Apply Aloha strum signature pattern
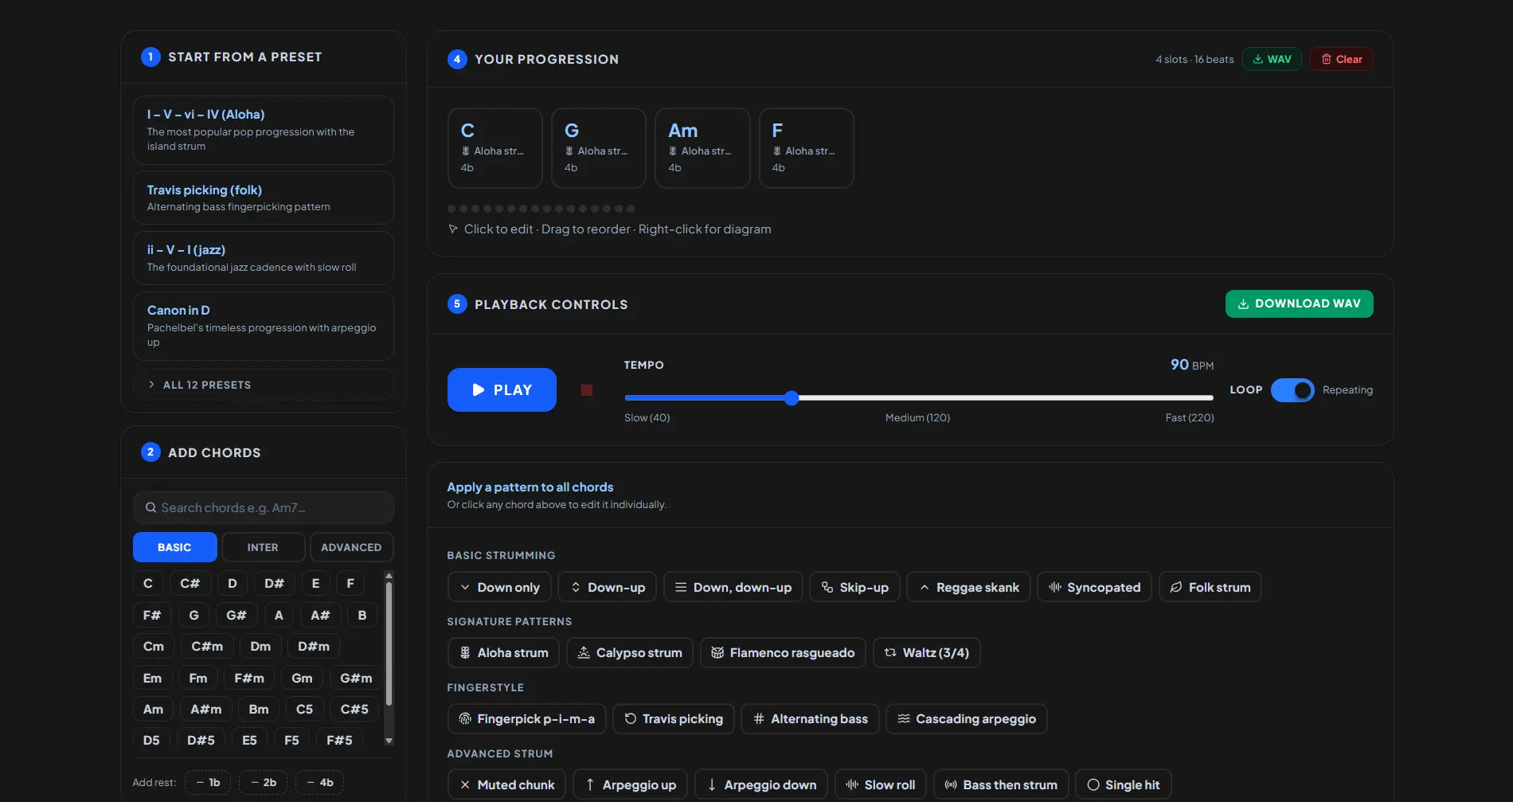The image size is (1513, 802). (503, 653)
